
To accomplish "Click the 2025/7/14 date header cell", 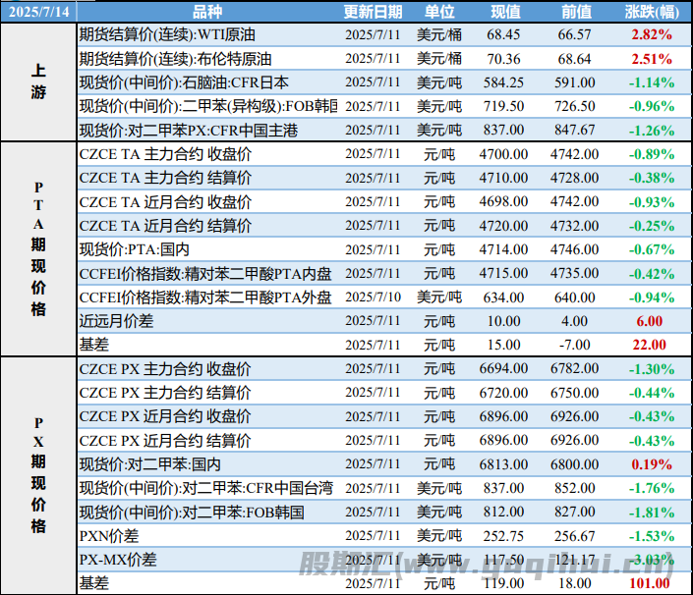I will click(38, 12).
